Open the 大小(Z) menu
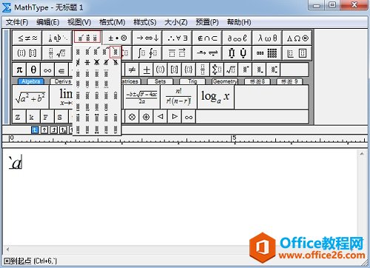 (176, 22)
